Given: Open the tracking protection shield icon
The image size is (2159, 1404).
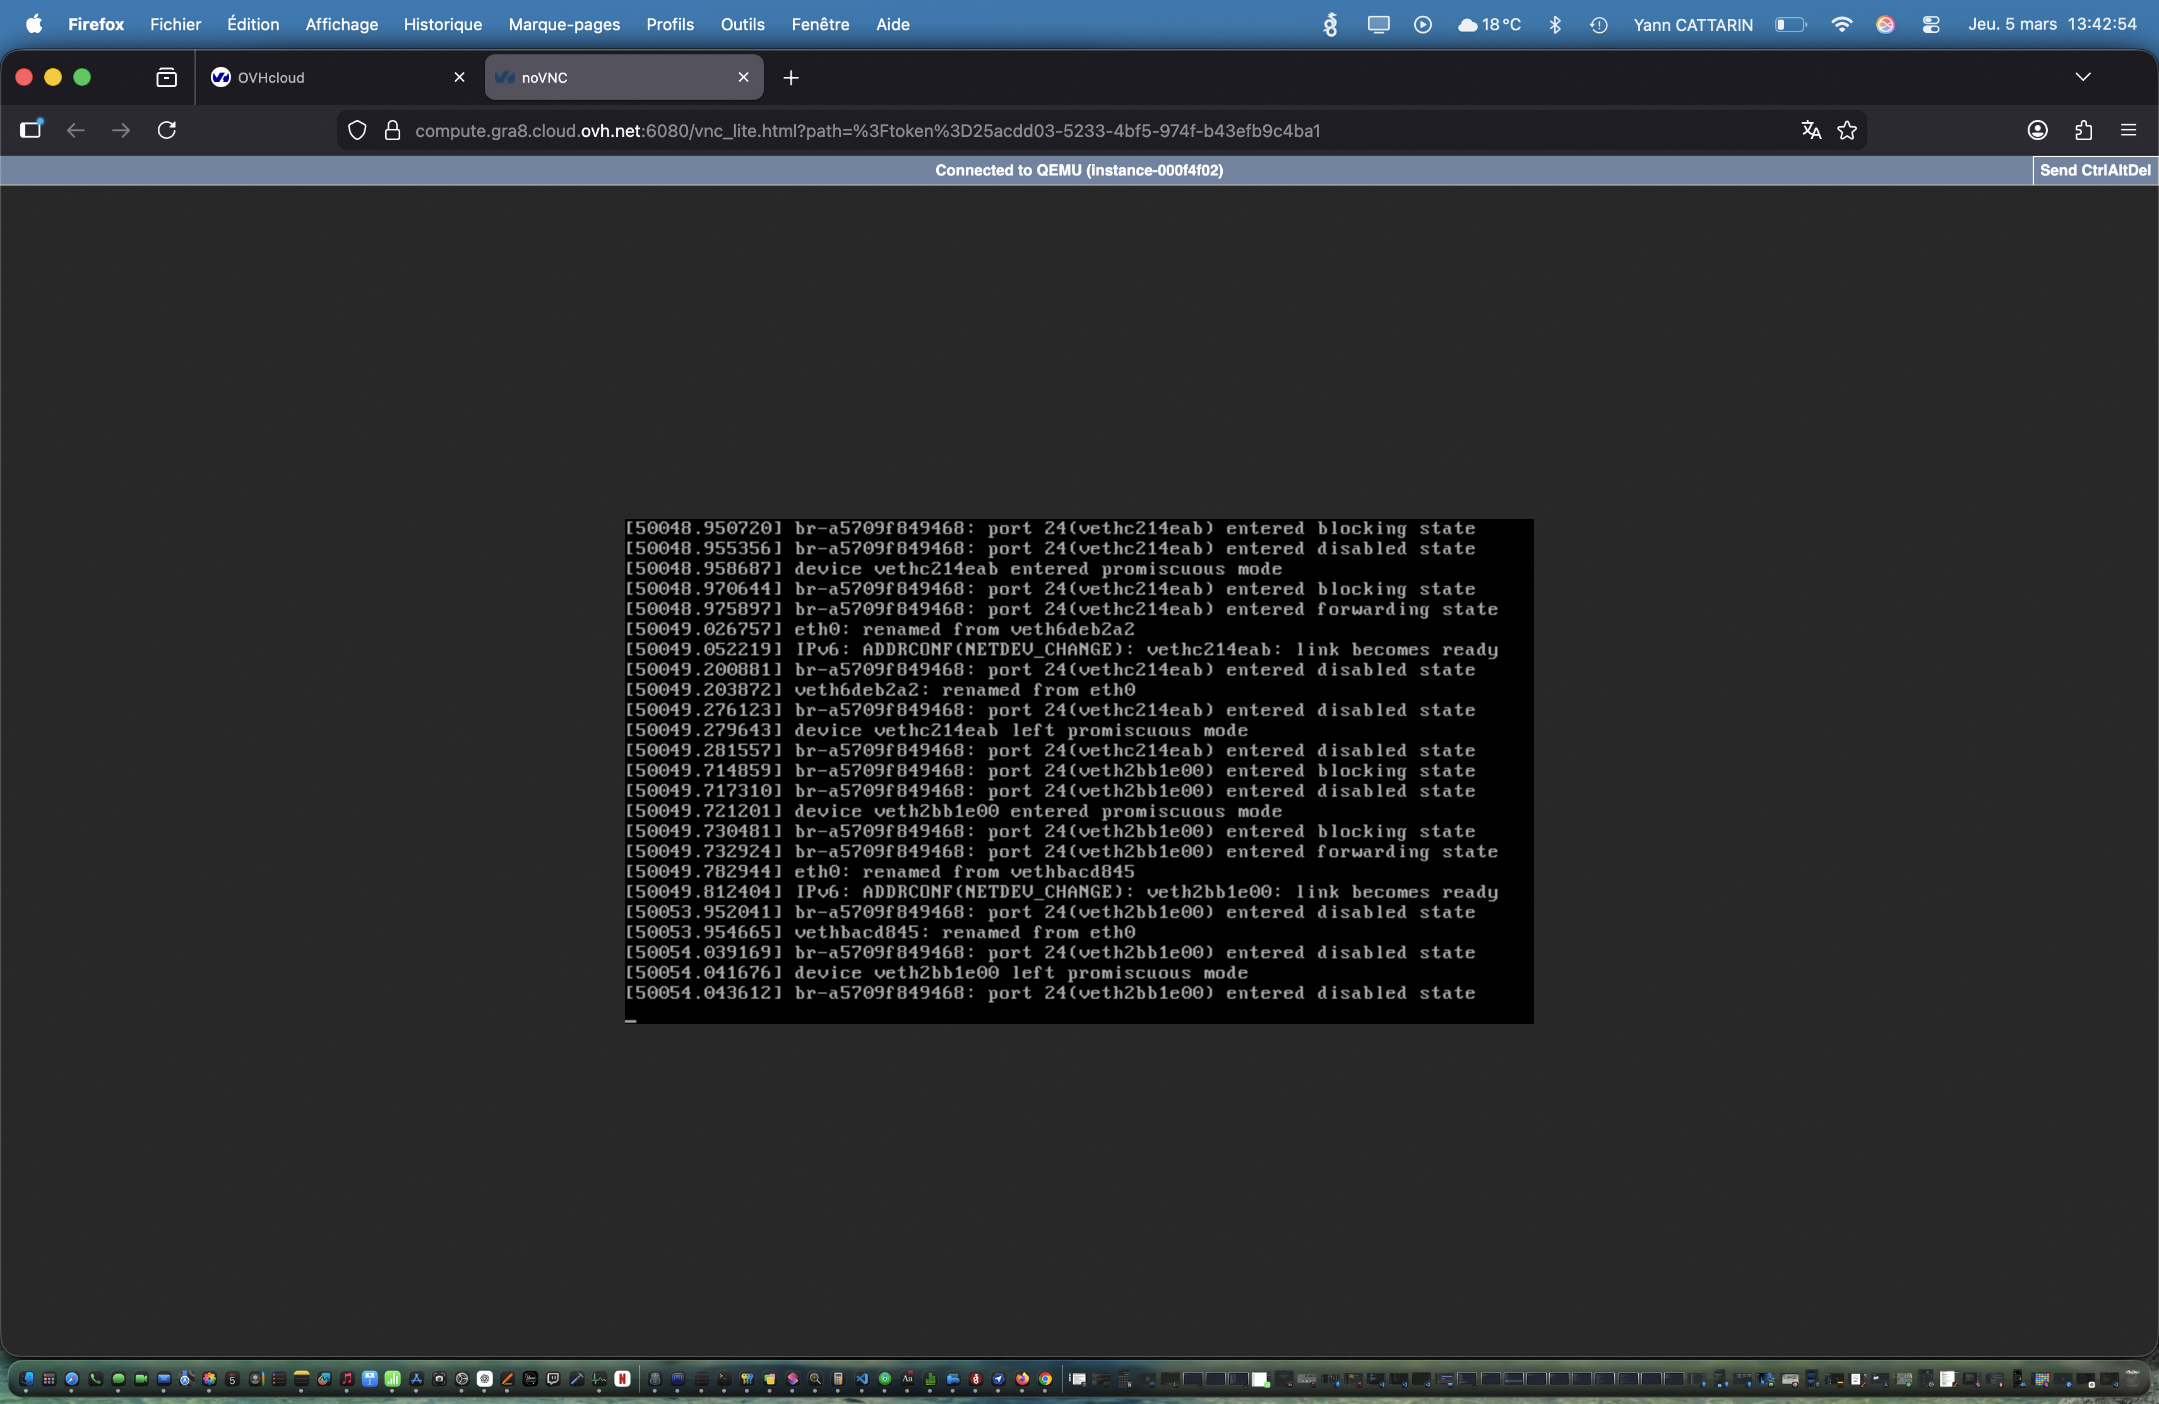Looking at the screenshot, I should tap(357, 131).
